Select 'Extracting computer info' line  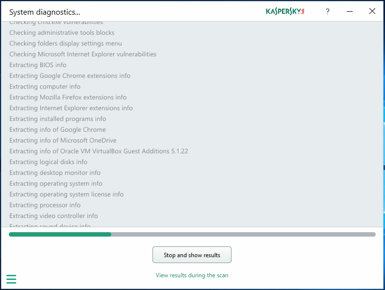point(45,87)
